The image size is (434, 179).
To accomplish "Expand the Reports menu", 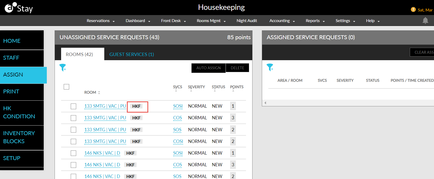I will 315,21.
